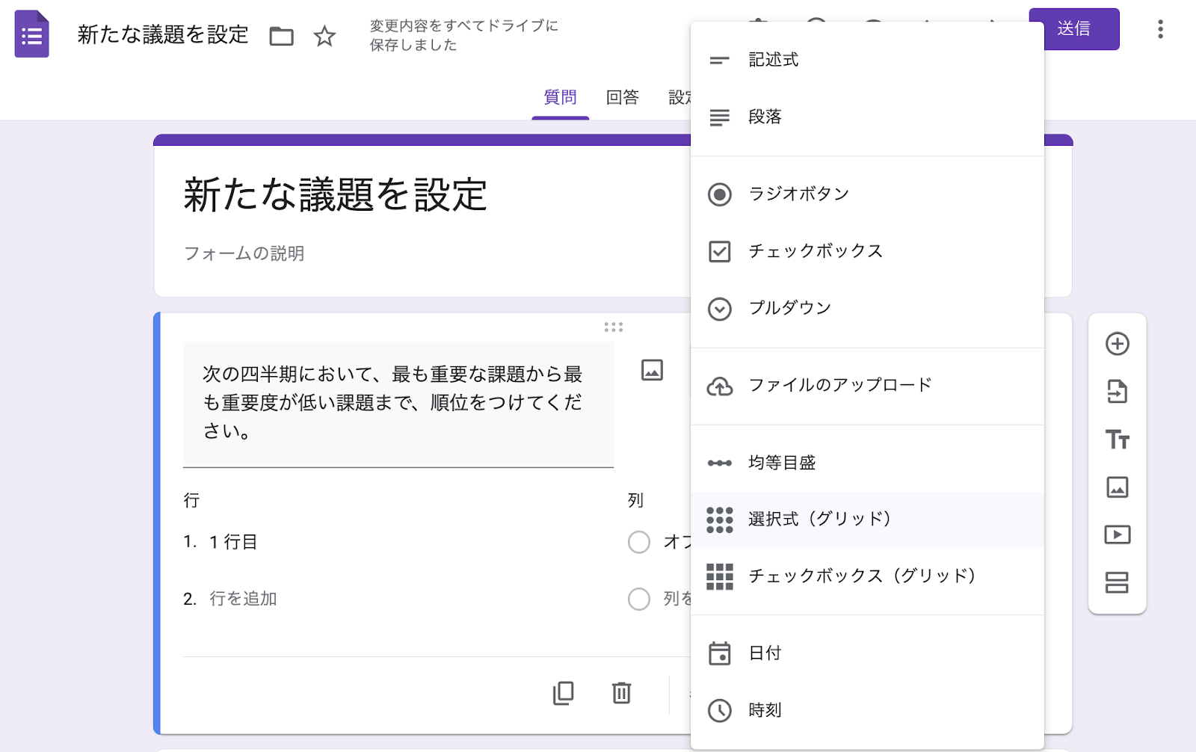Click the 送信 button
1196x752 pixels.
tap(1073, 29)
